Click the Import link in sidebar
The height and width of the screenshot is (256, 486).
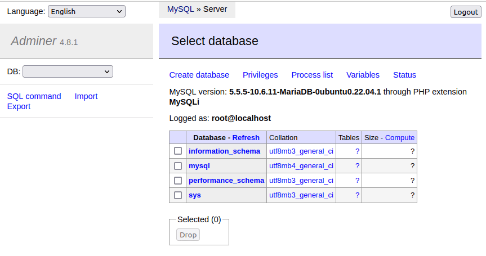pos(86,96)
